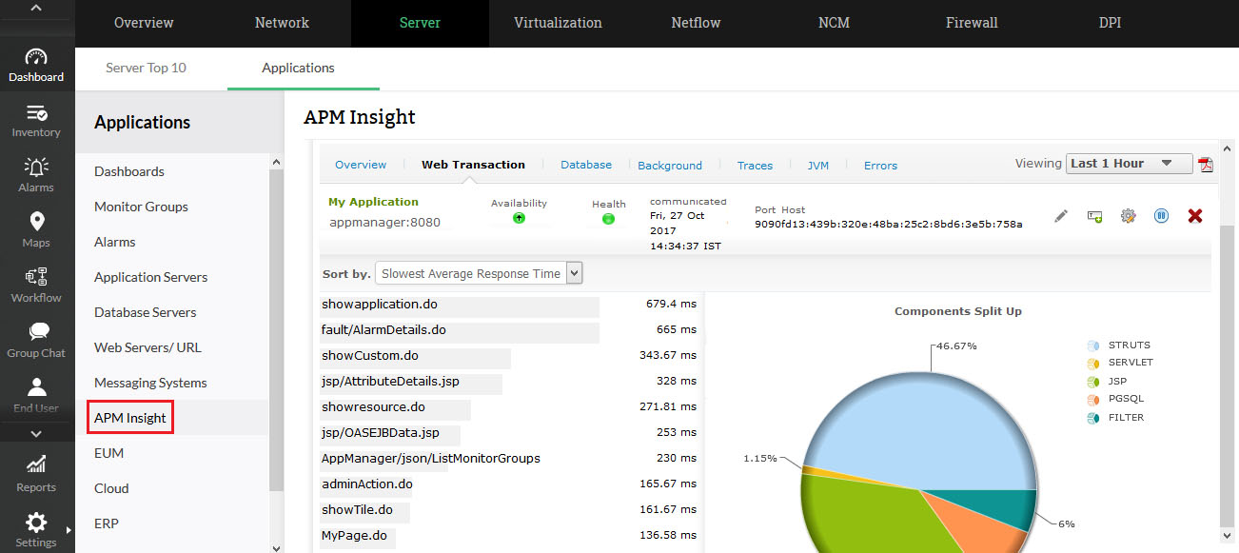Expand the Settings submenu arrow
This screenshot has height=553, width=1239.
coord(69,530)
